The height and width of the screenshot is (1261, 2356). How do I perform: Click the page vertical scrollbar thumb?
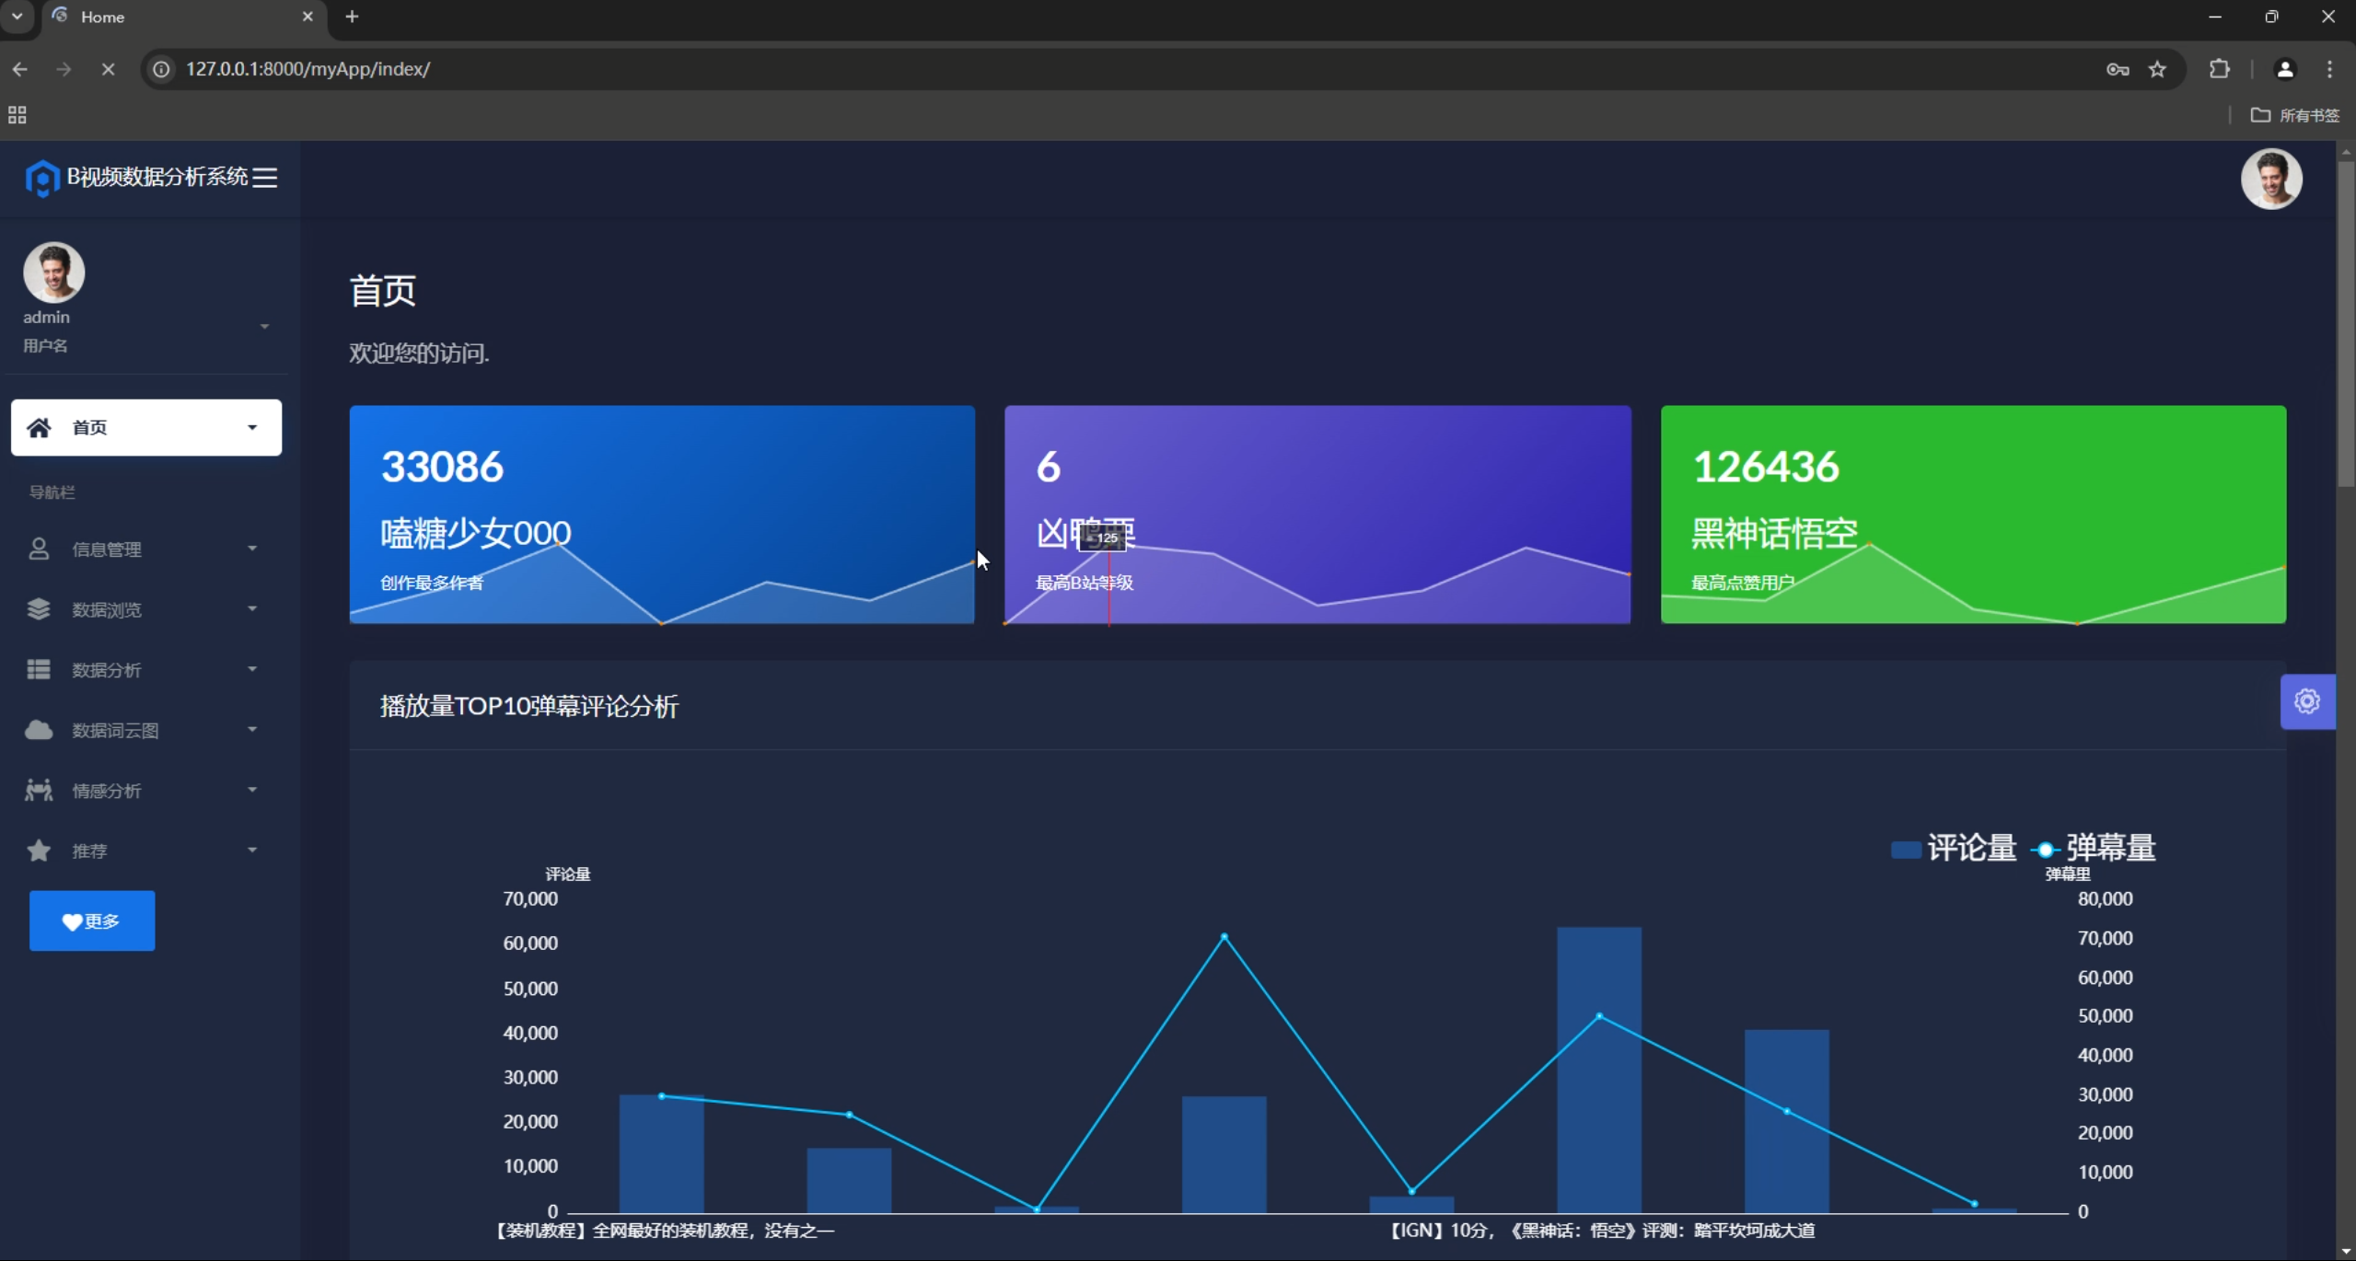(x=2345, y=322)
